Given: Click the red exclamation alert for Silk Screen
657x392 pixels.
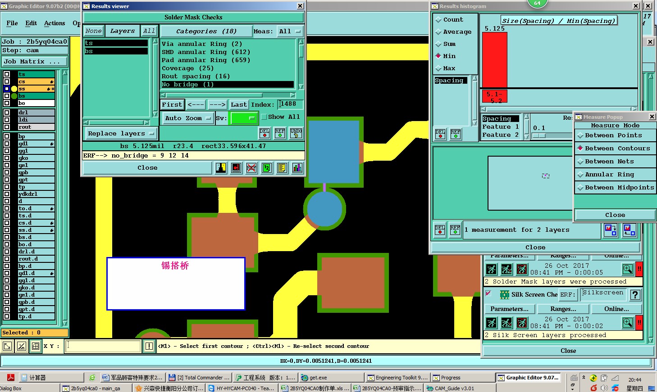Looking at the screenshot, I should point(639,322).
